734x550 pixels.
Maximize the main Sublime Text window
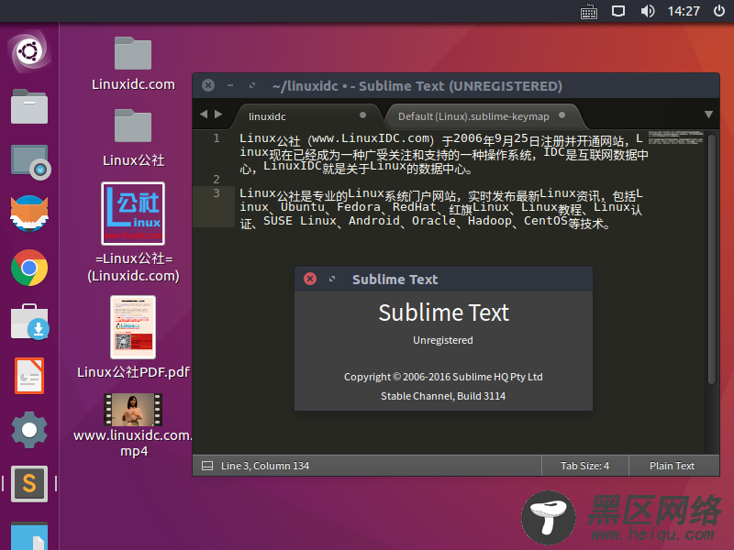pyautogui.click(x=252, y=85)
